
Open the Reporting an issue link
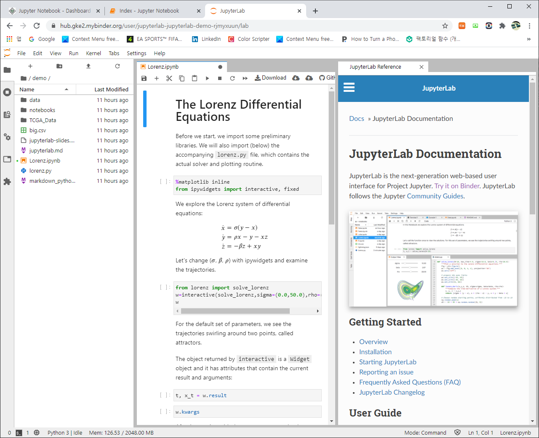click(x=386, y=372)
